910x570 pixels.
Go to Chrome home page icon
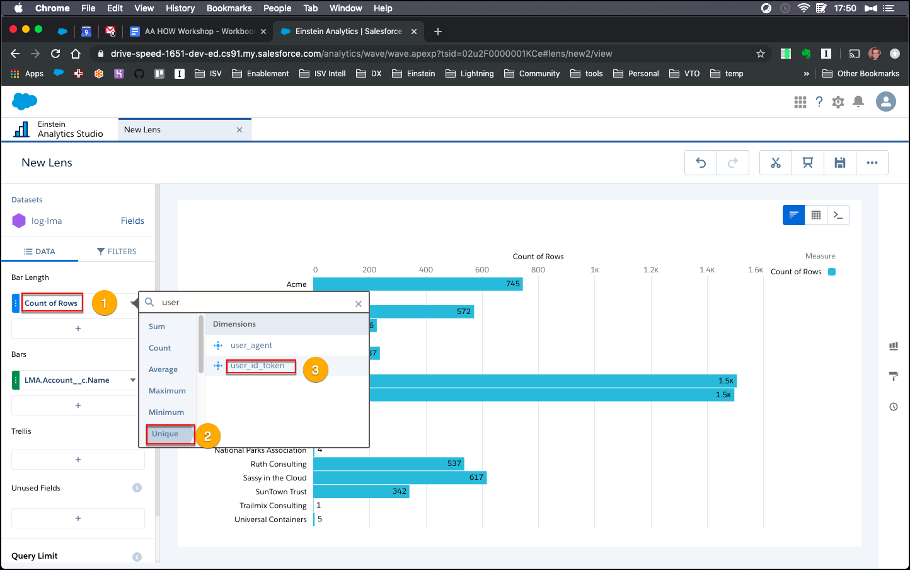[76, 54]
